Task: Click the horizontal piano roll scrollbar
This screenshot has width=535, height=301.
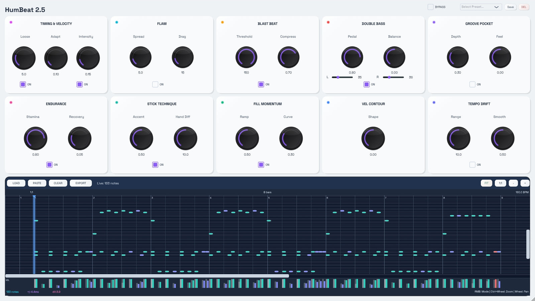Action: (x=147, y=276)
